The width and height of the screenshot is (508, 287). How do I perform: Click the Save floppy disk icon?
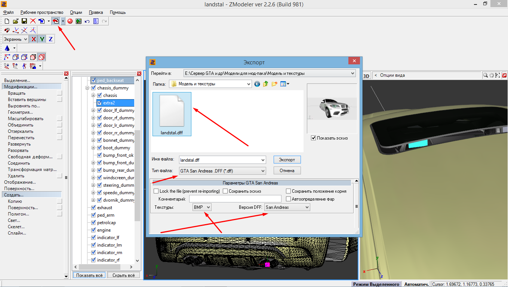coord(24,21)
